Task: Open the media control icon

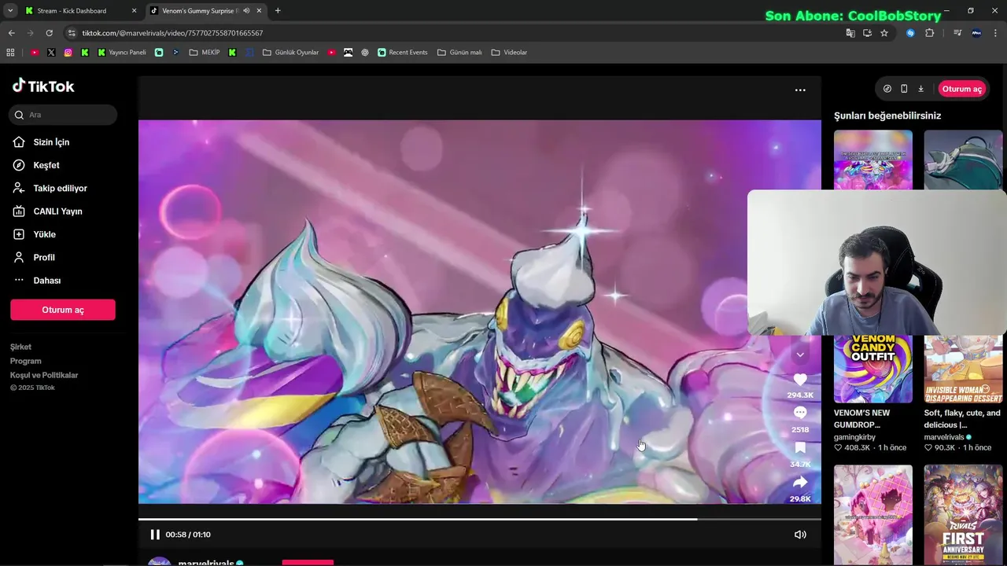Action: [x=957, y=33]
